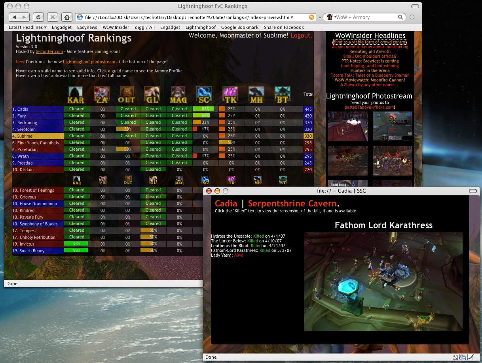Open the Latest Headlines bookmark dropdown
Screen dimensions: 482x363
28,27
